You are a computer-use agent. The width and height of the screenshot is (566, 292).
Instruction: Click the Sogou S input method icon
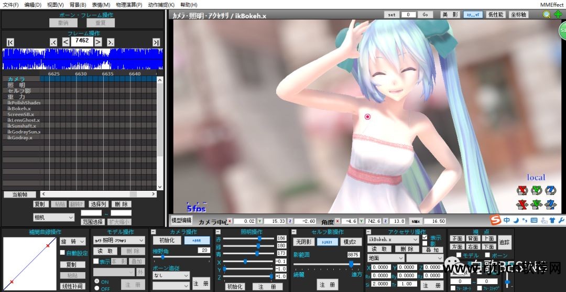click(x=496, y=220)
